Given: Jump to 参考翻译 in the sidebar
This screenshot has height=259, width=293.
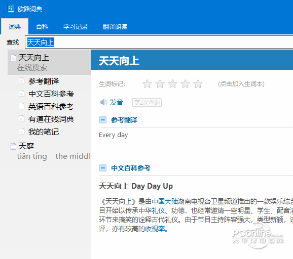Looking at the screenshot, I should 44,81.
